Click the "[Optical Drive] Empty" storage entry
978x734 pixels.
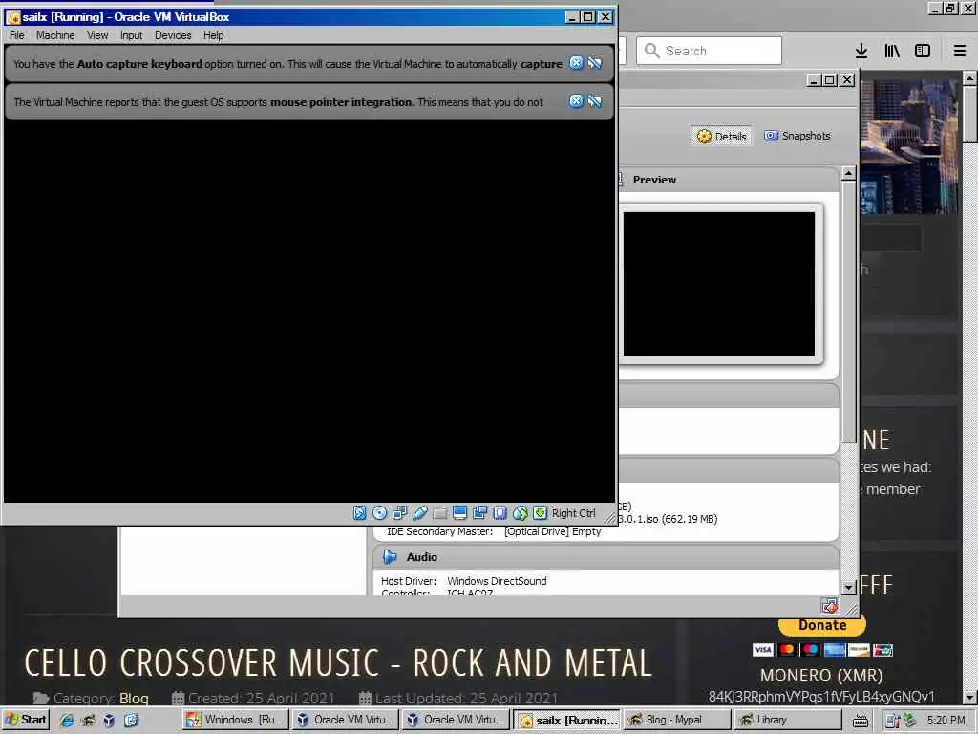coord(553,531)
